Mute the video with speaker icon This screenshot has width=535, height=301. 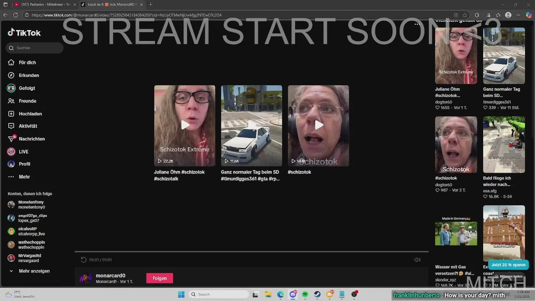[417, 260]
